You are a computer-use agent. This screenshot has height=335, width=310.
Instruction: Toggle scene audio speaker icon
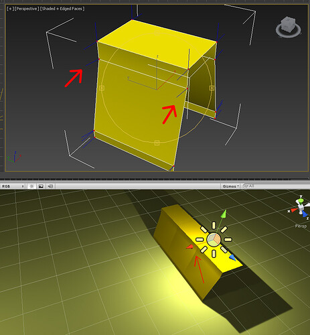(50, 186)
